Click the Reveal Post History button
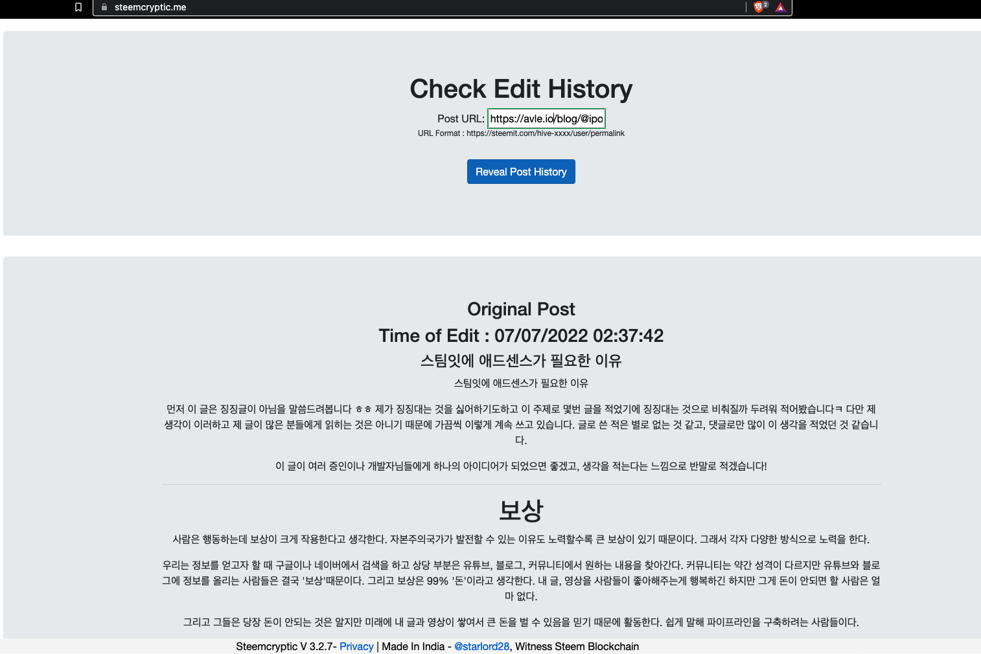The height and width of the screenshot is (654, 981). (521, 172)
